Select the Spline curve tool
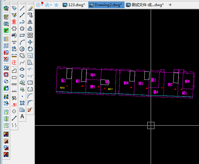The image size is (199, 164). coord(22,62)
